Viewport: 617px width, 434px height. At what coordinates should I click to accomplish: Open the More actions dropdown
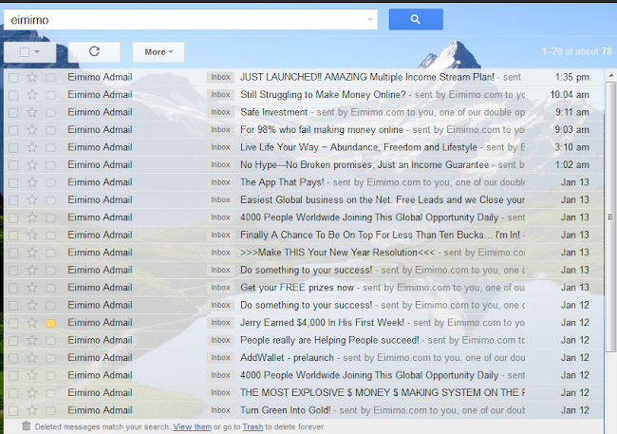(159, 52)
